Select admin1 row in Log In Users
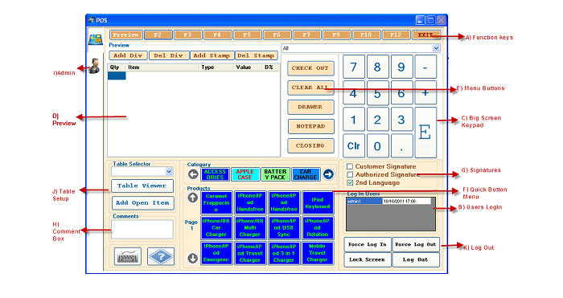 coord(388,201)
